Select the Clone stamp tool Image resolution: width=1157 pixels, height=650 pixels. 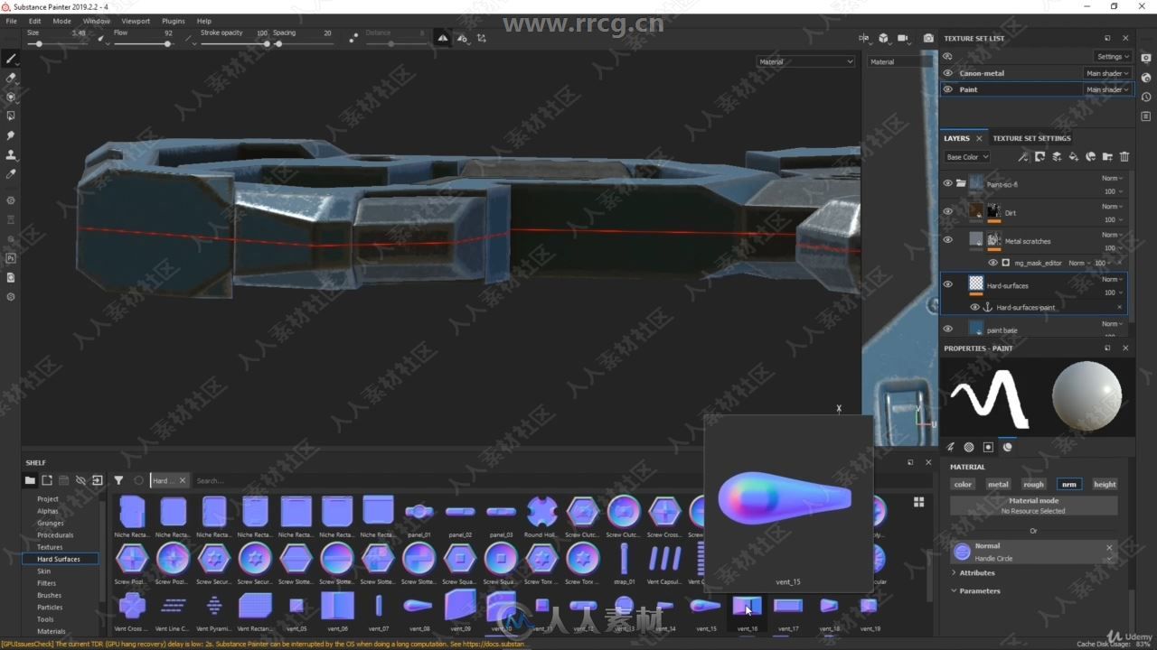point(11,154)
